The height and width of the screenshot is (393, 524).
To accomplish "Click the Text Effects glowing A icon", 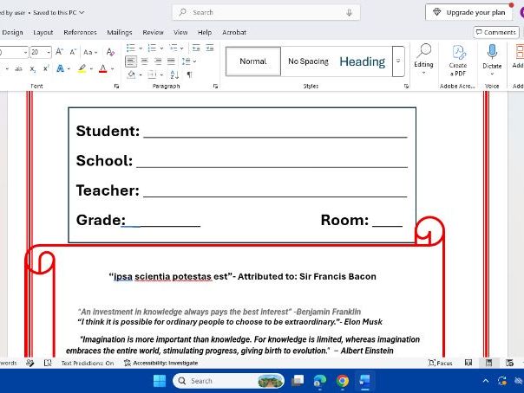I will coord(61,68).
